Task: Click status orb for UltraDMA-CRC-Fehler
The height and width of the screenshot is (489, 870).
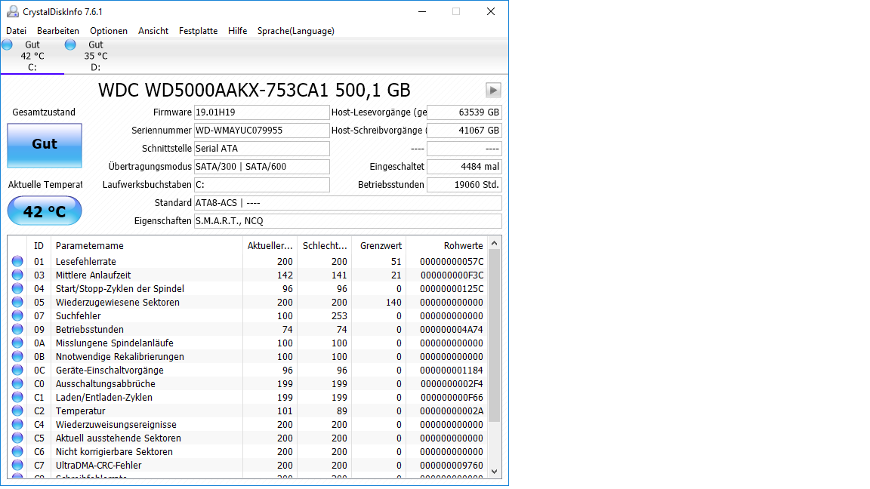Action: 18,465
